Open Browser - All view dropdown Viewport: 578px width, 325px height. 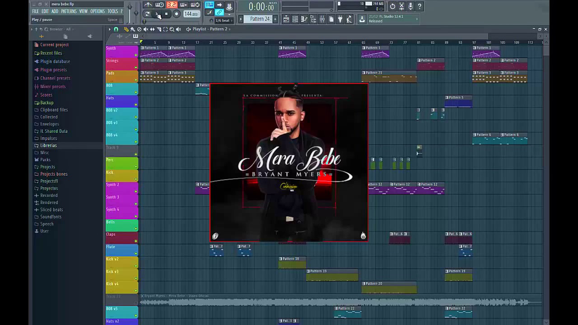(61, 29)
